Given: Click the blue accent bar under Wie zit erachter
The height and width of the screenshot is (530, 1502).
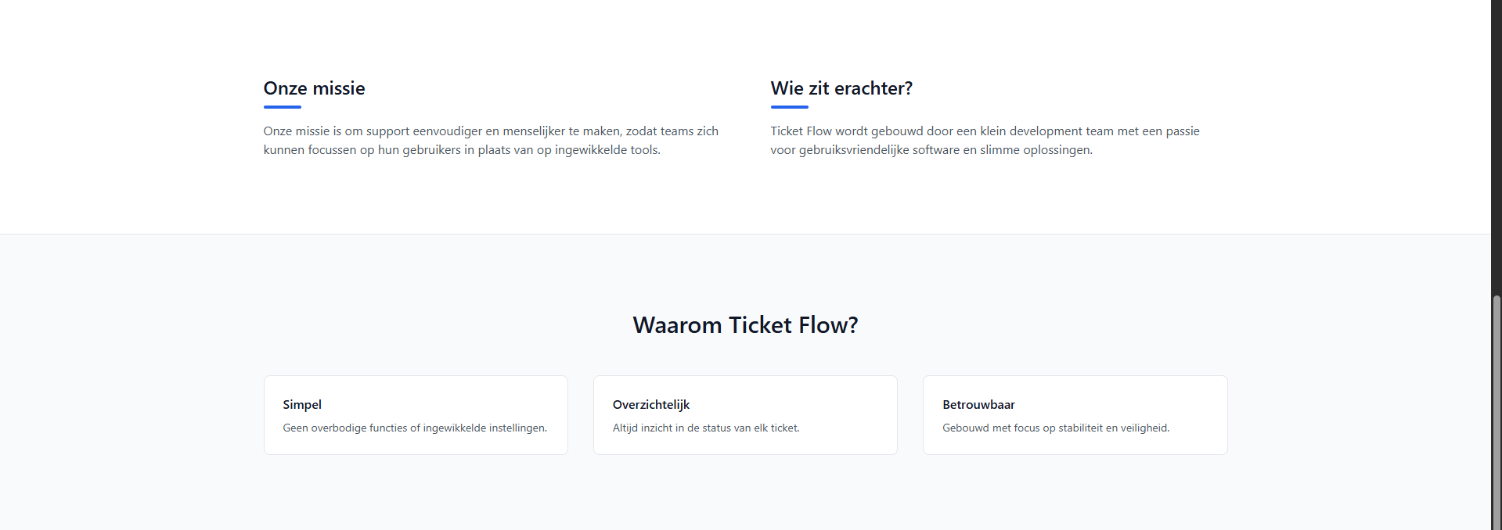Looking at the screenshot, I should (x=789, y=107).
